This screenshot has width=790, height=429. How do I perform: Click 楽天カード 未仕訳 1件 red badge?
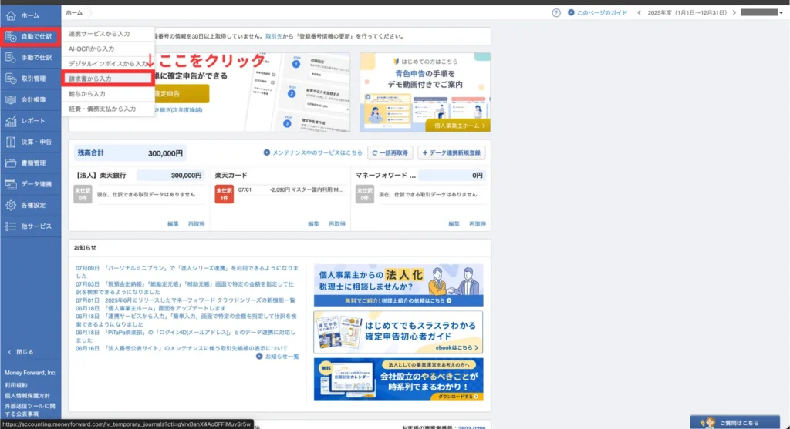click(223, 193)
